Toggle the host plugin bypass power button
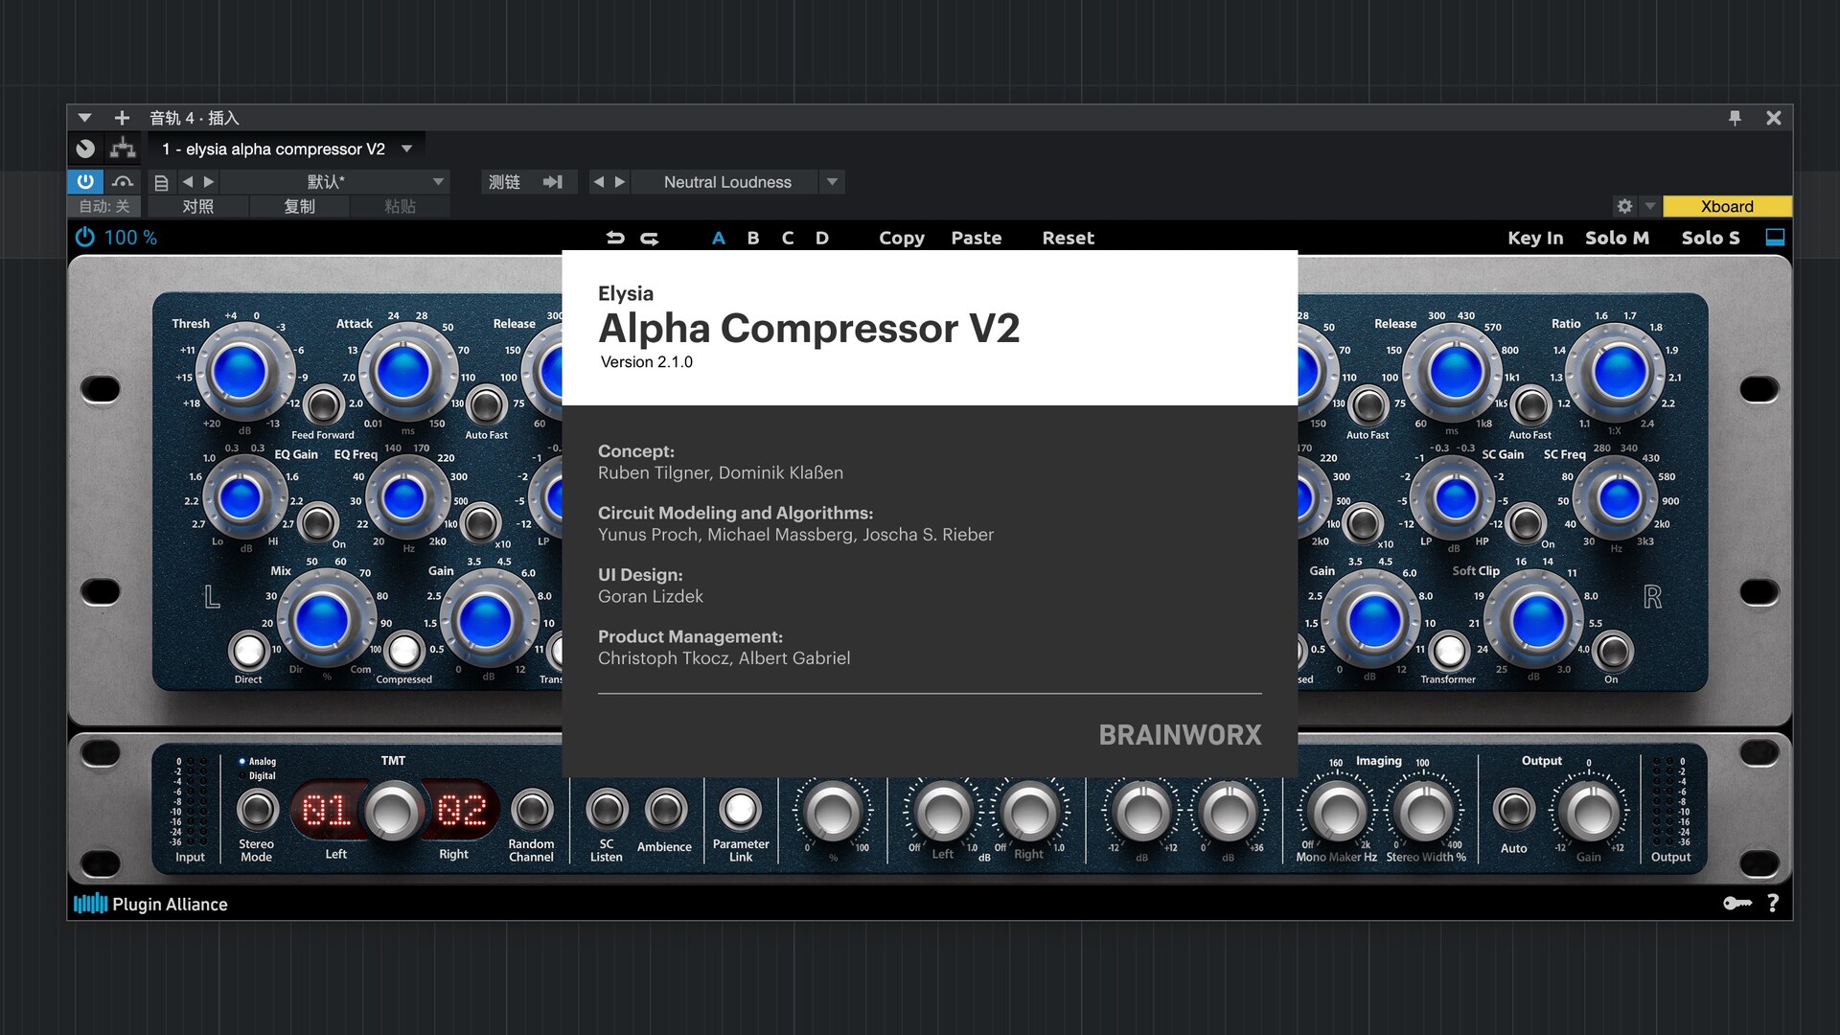Image resolution: width=1840 pixels, height=1035 pixels. click(x=85, y=181)
